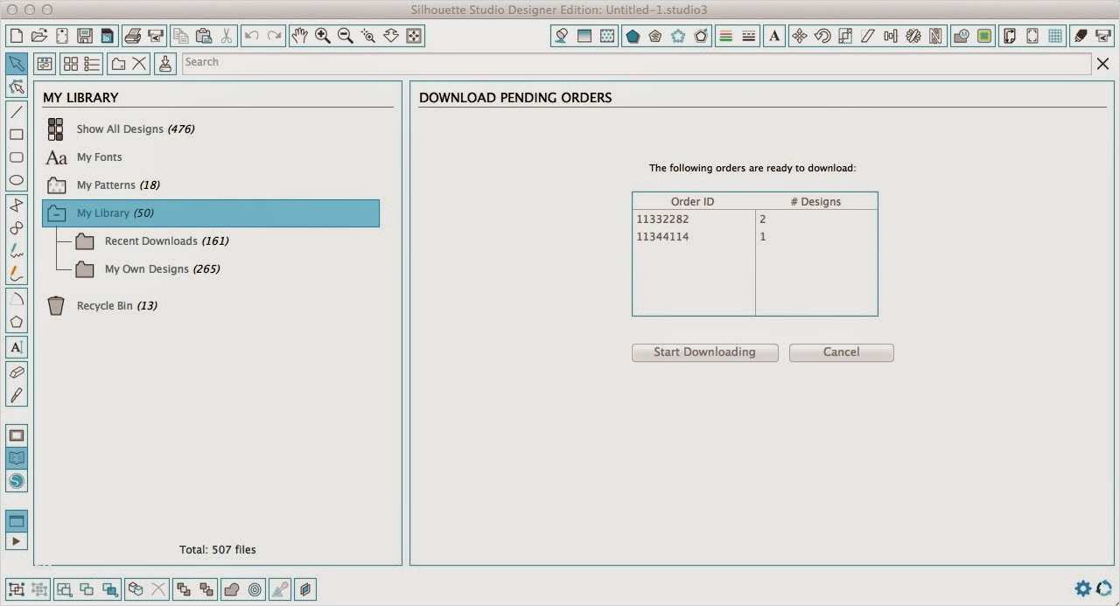Screen dimensions: 1120x606
Task: Select the Text tool in left toolbar
Action: click(x=16, y=346)
